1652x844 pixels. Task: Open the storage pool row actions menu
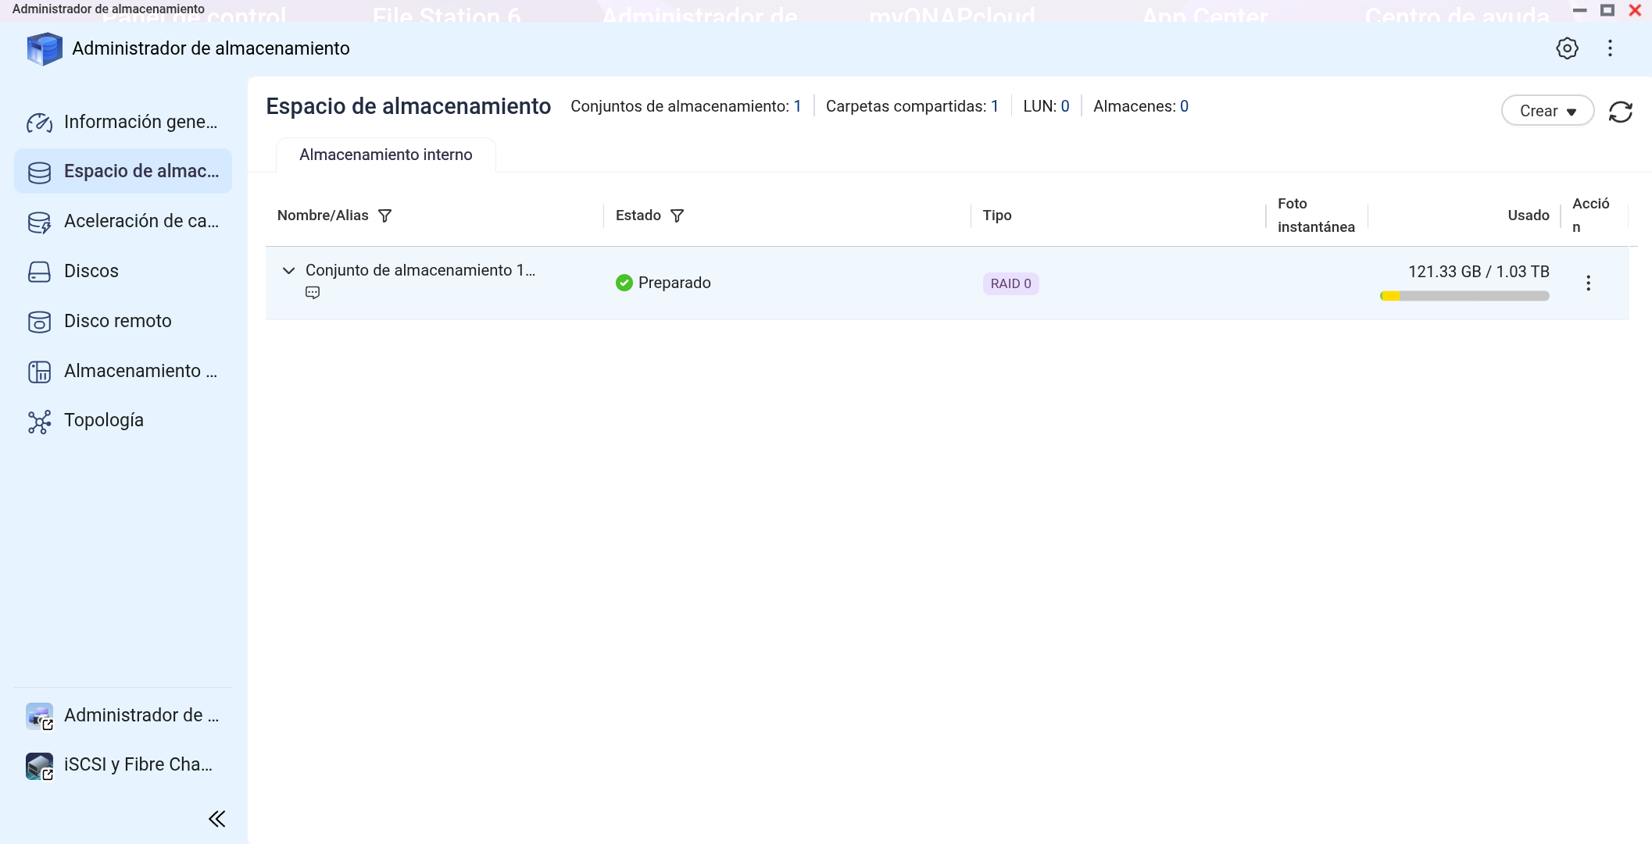tap(1587, 283)
